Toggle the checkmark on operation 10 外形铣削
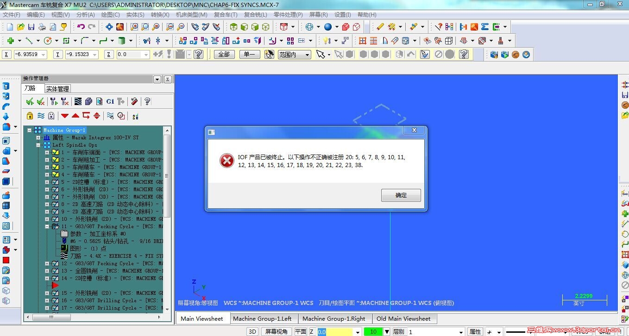Image resolution: width=629 pixels, height=336 pixels. [56, 219]
